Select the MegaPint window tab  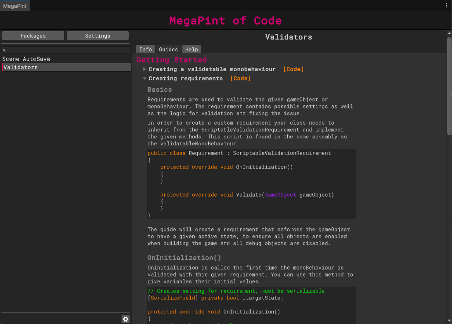15,5
